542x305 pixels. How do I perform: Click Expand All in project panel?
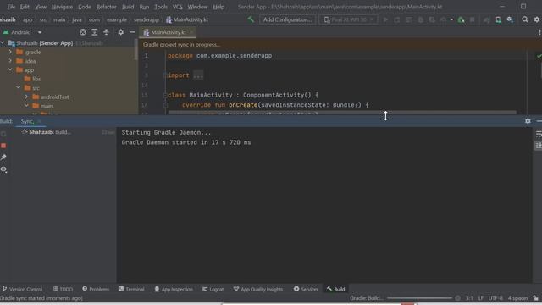pos(94,32)
